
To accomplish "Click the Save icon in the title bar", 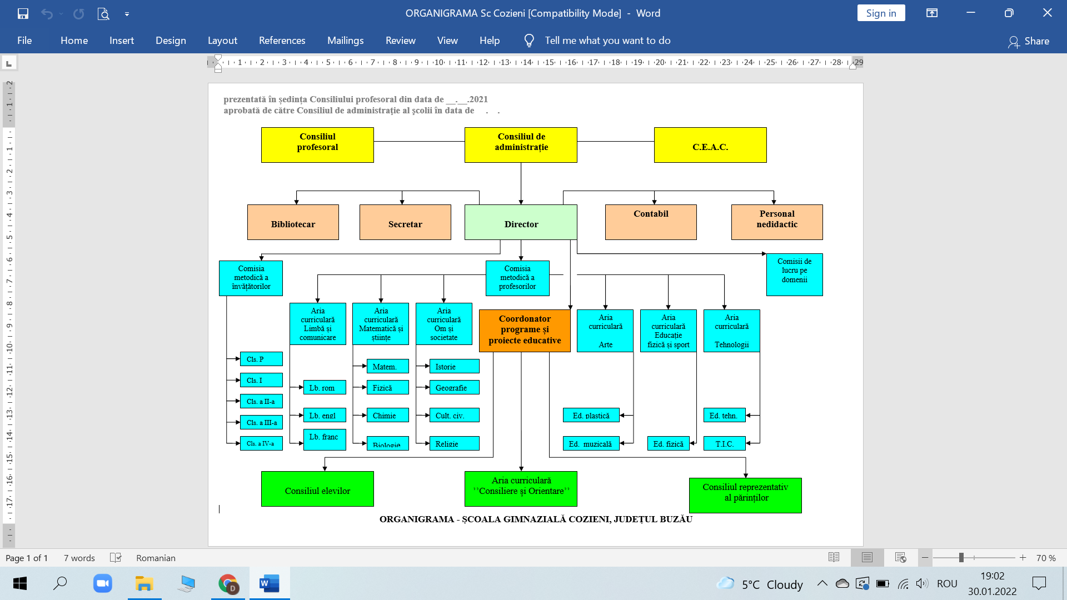I will pos(23,13).
